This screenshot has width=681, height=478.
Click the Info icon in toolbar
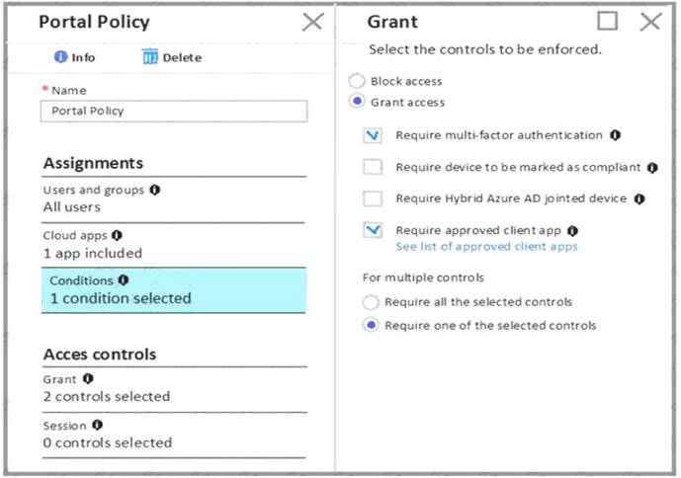[x=61, y=57]
